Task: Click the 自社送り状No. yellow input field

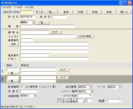Action: 27,12
